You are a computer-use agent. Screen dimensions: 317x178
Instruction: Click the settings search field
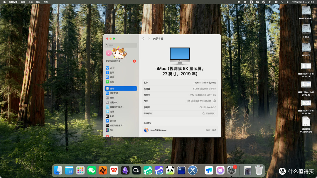[x=121, y=45]
